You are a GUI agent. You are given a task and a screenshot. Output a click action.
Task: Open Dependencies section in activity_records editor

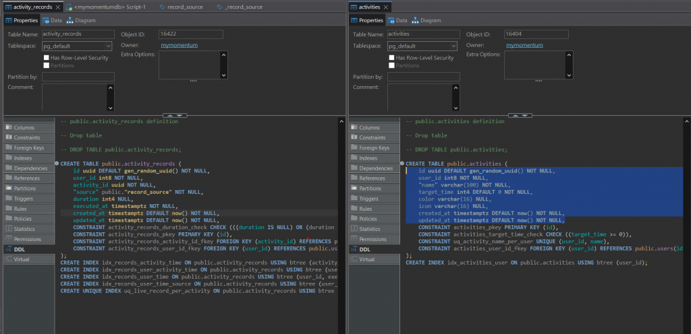[28, 168]
